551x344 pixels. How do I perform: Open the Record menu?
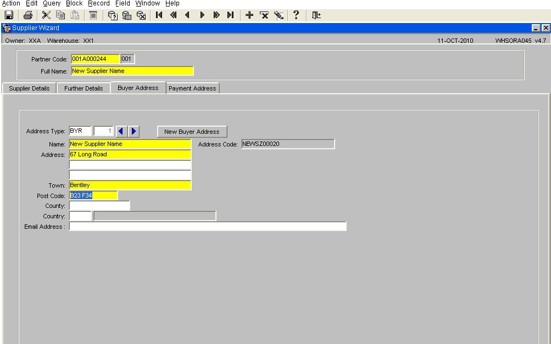tap(99, 3)
